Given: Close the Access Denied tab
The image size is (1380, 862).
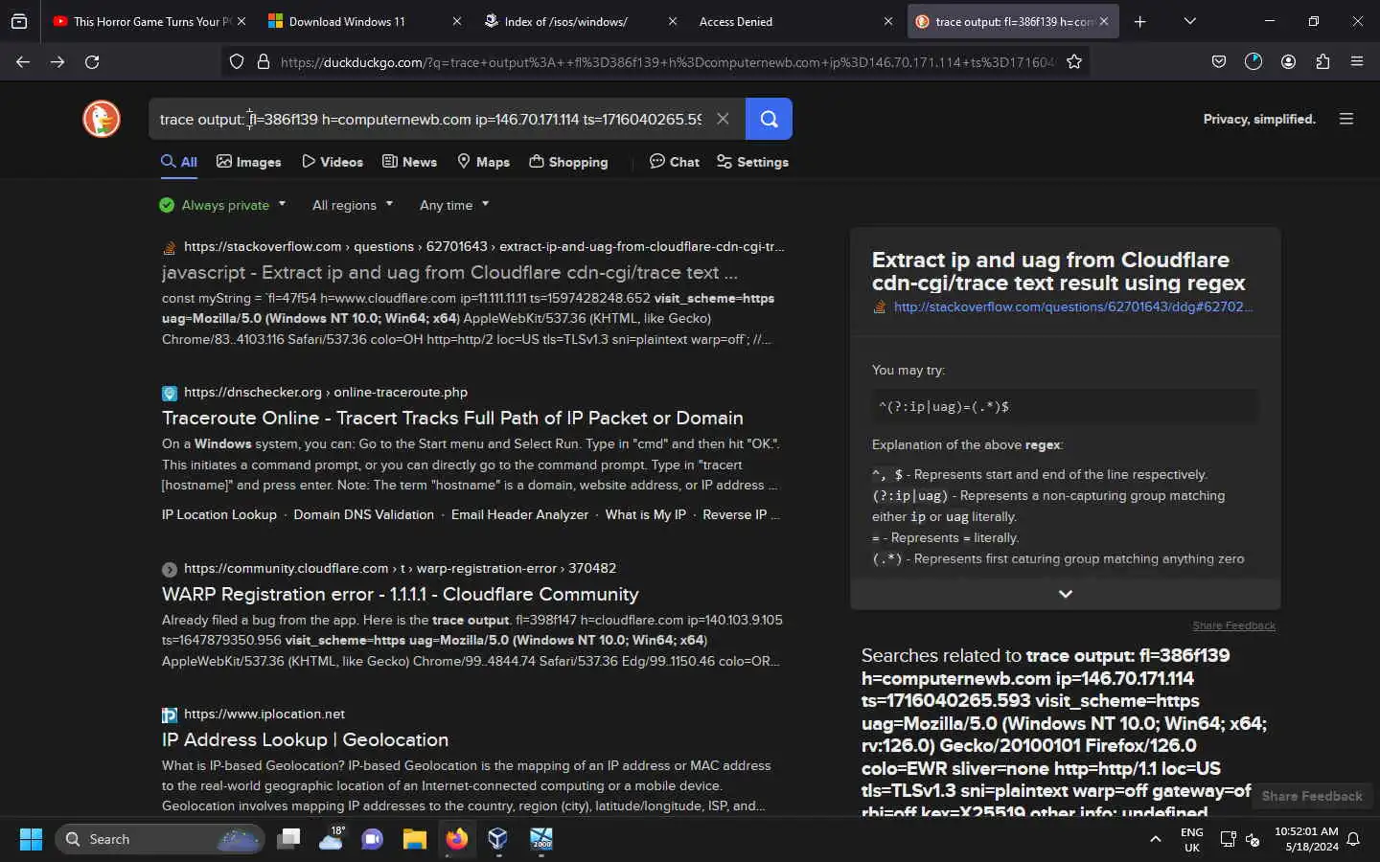Looking at the screenshot, I should click(x=888, y=21).
